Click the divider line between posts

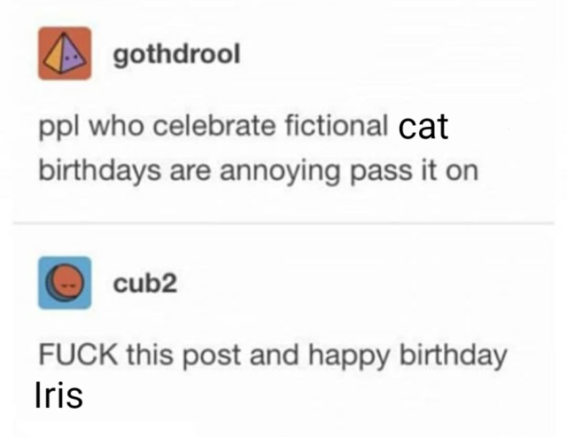(283, 223)
